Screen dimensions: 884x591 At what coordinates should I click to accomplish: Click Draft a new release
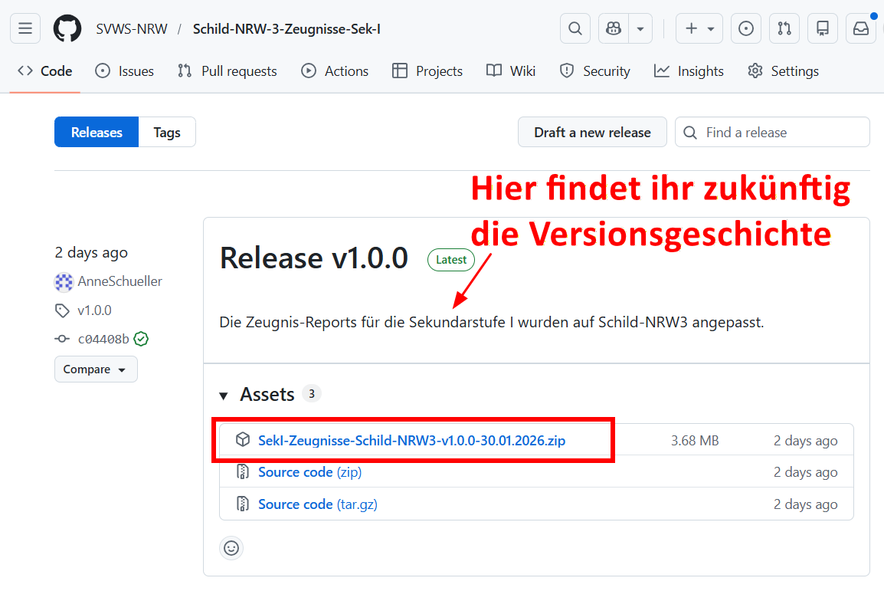pyautogui.click(x=592, y=132)
